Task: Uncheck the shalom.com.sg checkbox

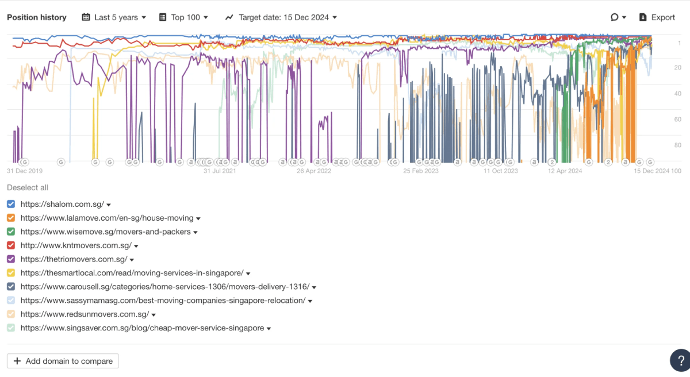Action: click(11, 204)
